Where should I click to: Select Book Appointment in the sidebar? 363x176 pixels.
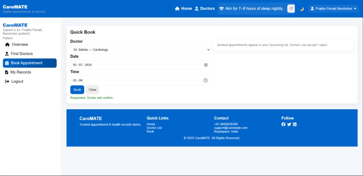click(30, 63)
